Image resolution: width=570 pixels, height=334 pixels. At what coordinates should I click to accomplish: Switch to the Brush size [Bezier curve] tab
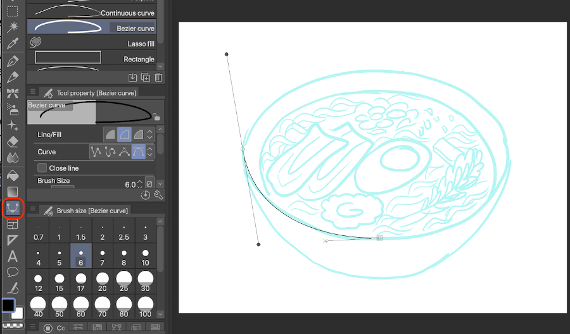coord(85,211)
